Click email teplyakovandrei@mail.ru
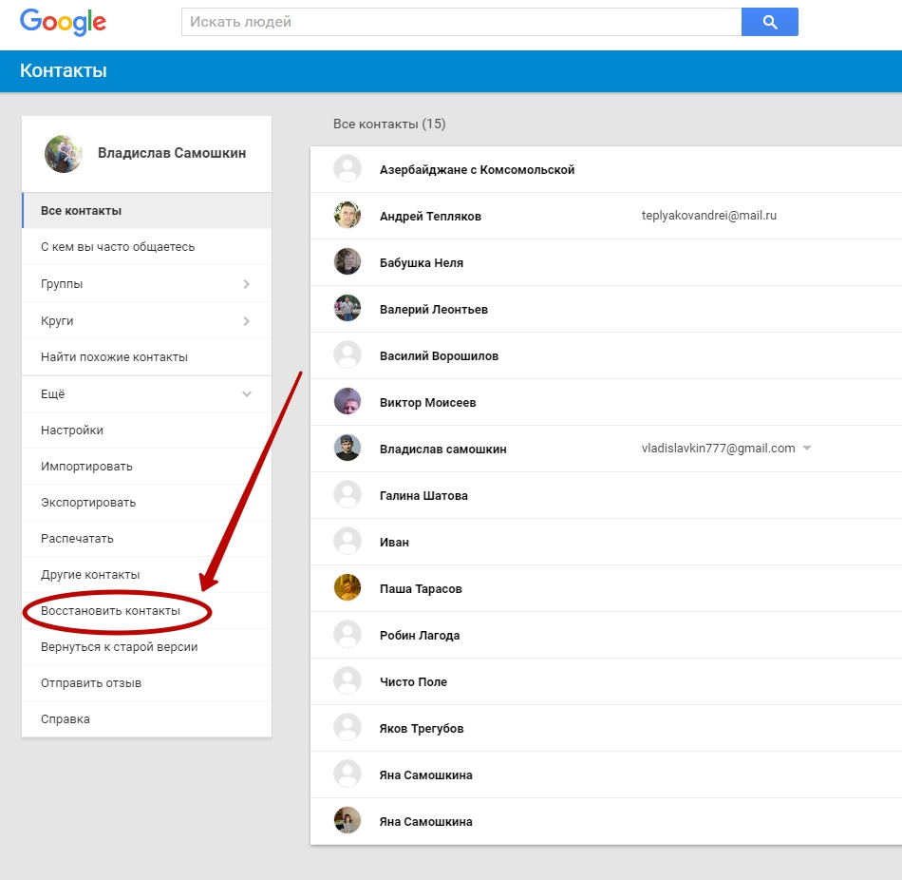The height and width of the screenshot is (880, 902). (x=708, y=216)
